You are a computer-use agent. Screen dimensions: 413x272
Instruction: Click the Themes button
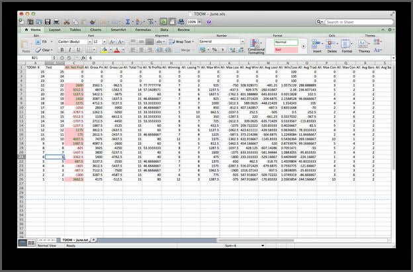(364, 46)
